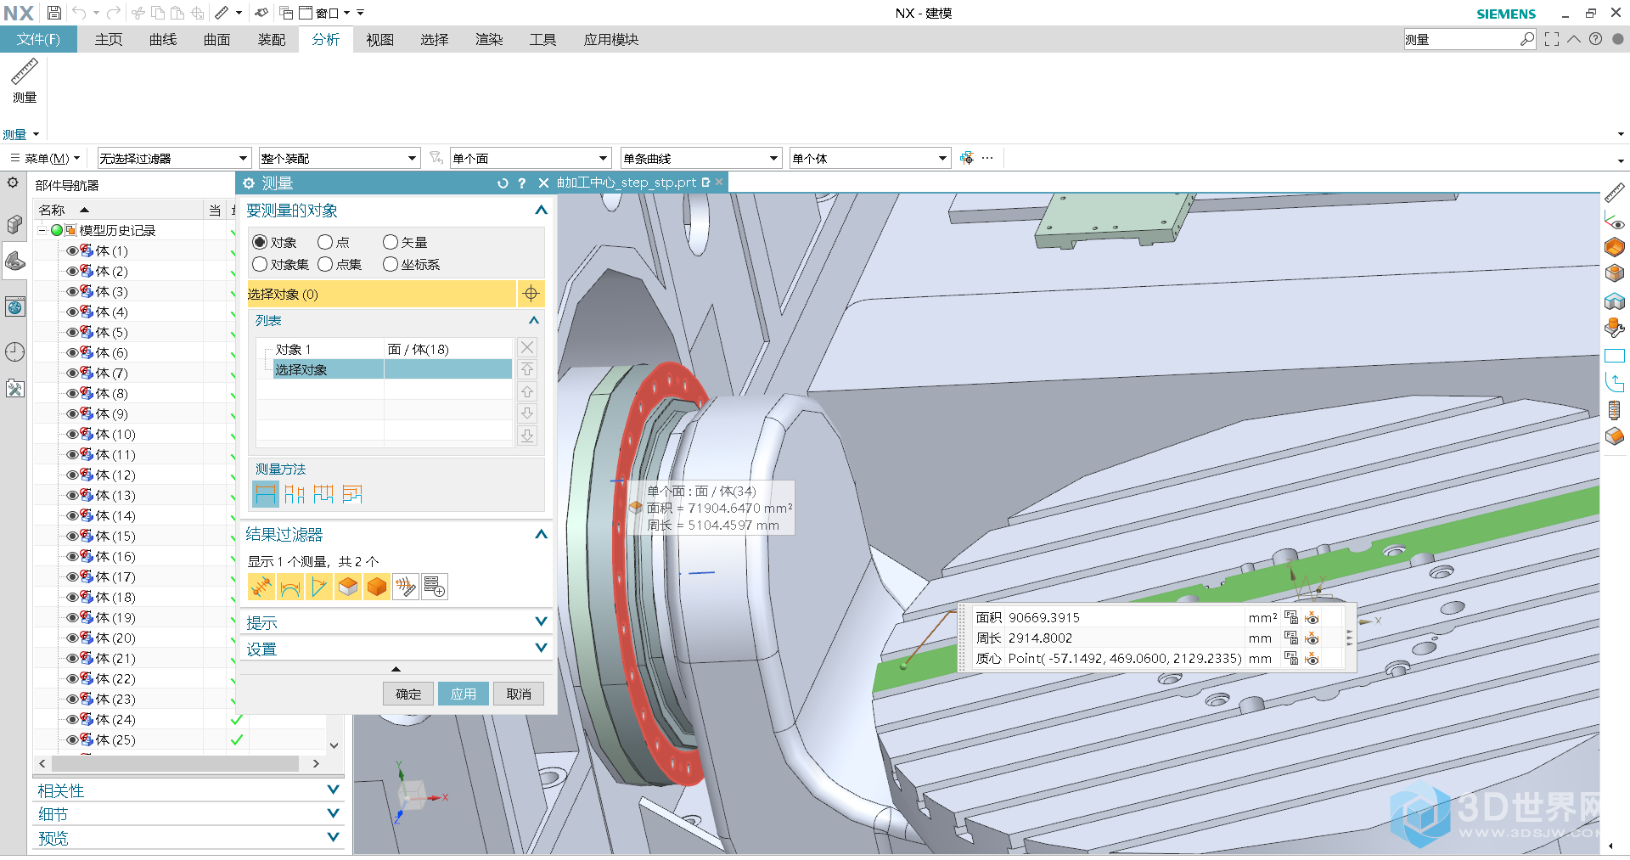Image resolution: width=1630 pixels, height=860 pixels.
Task: Switch to the 曲线 ribbon tab
Action: (163, 39)
